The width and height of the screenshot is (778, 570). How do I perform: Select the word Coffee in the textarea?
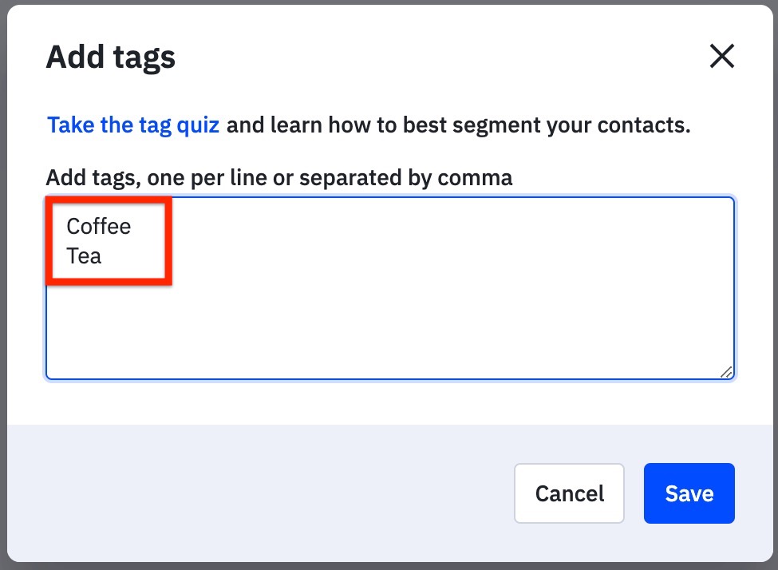97,226
